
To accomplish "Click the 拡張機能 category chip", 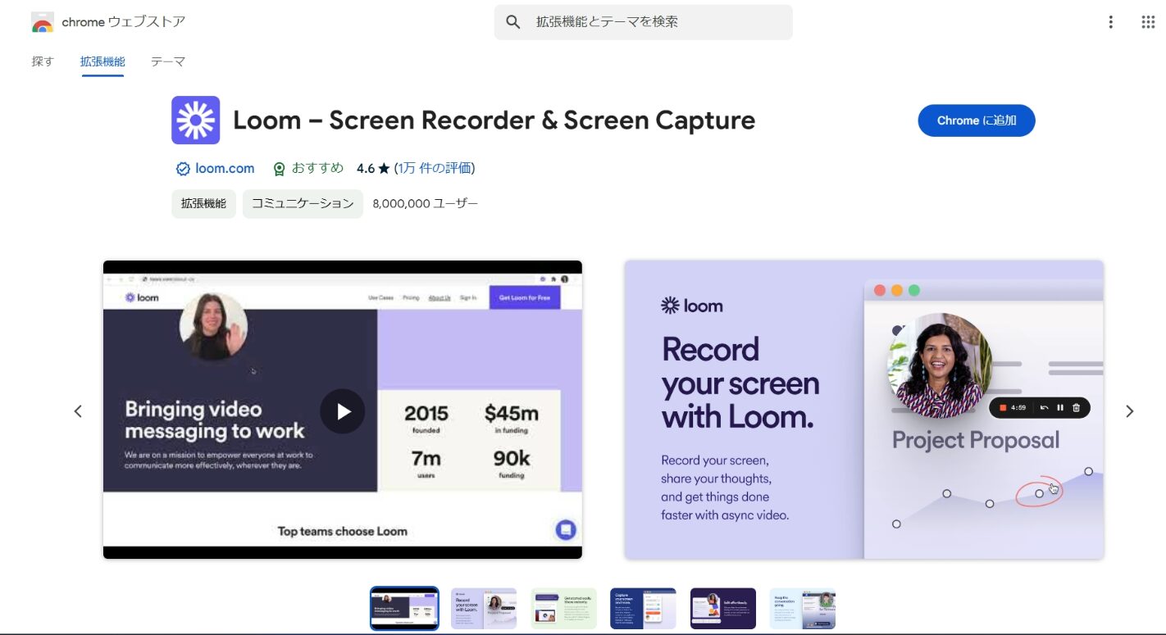I will [203, 204].
